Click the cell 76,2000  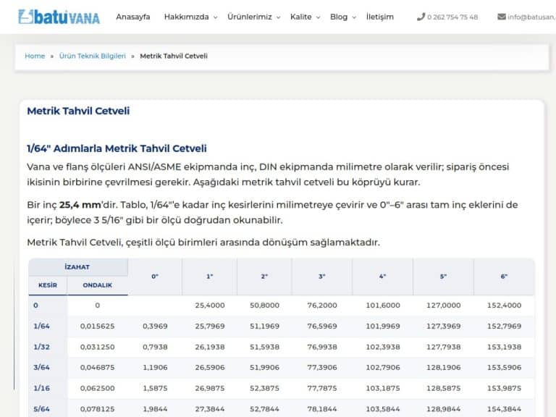322,306
